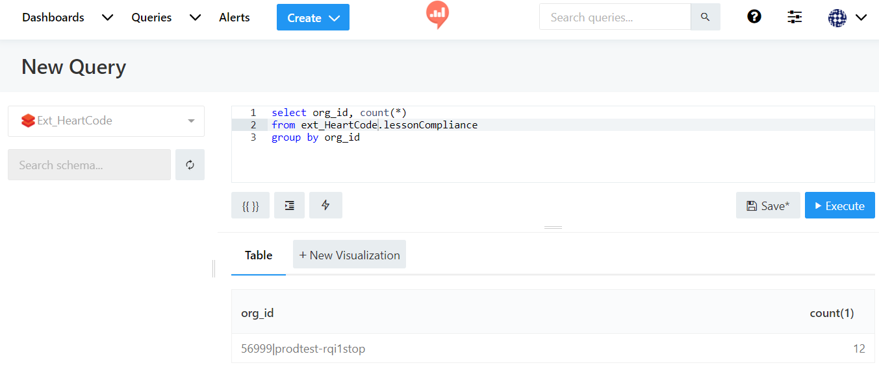Click the Redash logo
879x376 pixels.
[437, 15]
